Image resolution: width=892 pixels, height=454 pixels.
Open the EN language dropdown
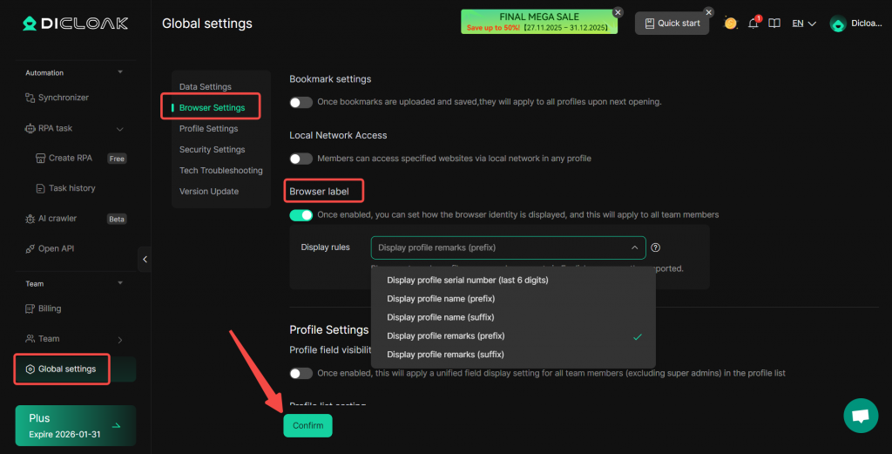point(803,24)
